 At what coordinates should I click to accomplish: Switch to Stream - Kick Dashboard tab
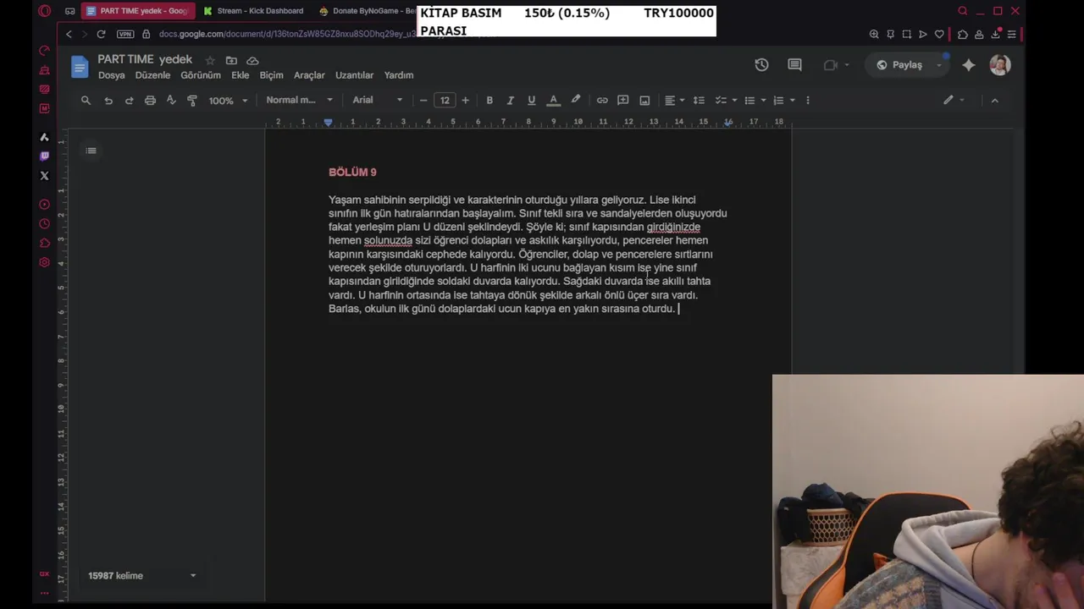(x=253, y=11)
